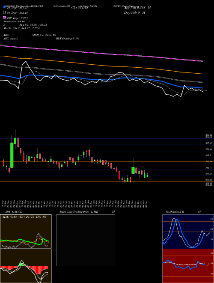Screen dimensions: 214x283
Task: Click the 'Intra Day Trading Price & MR' title
Action: coord(79,212)
